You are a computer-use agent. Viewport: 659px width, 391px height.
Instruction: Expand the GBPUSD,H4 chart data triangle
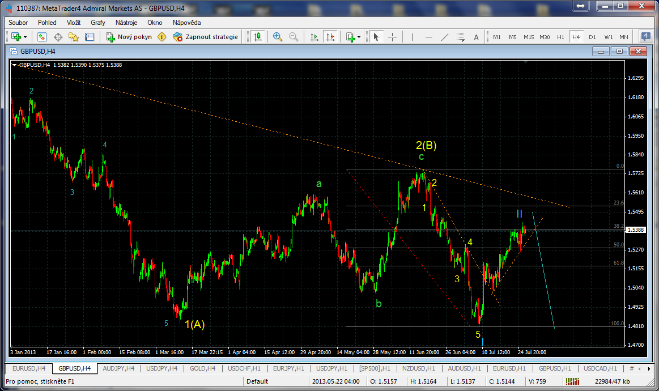tap(14, 65)
